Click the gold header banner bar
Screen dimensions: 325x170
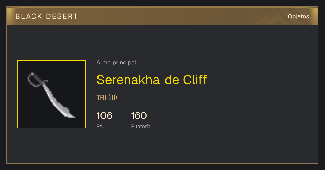click(x=162, y=16)
